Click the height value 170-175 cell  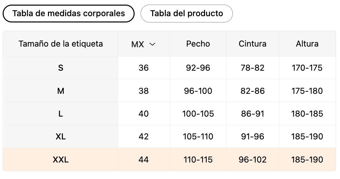[x=307, y=68]
